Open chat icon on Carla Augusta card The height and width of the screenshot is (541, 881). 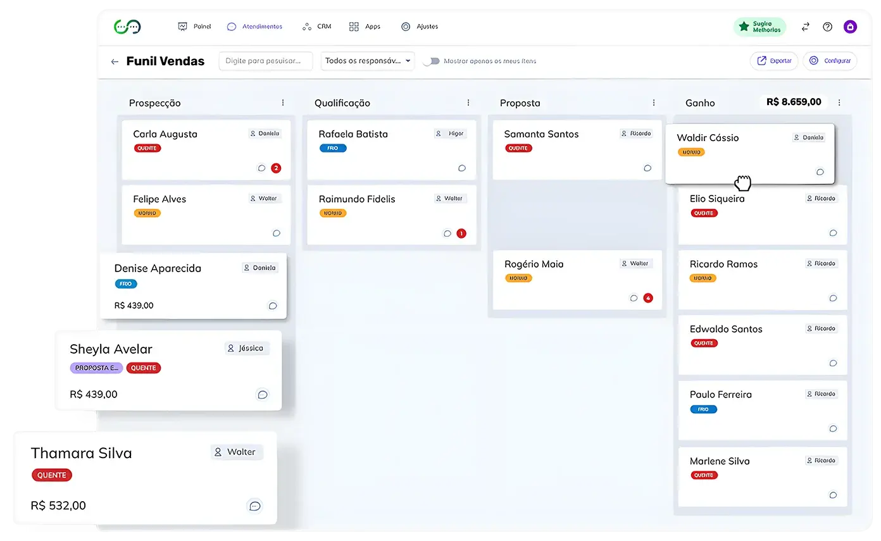tap(261, 168)
